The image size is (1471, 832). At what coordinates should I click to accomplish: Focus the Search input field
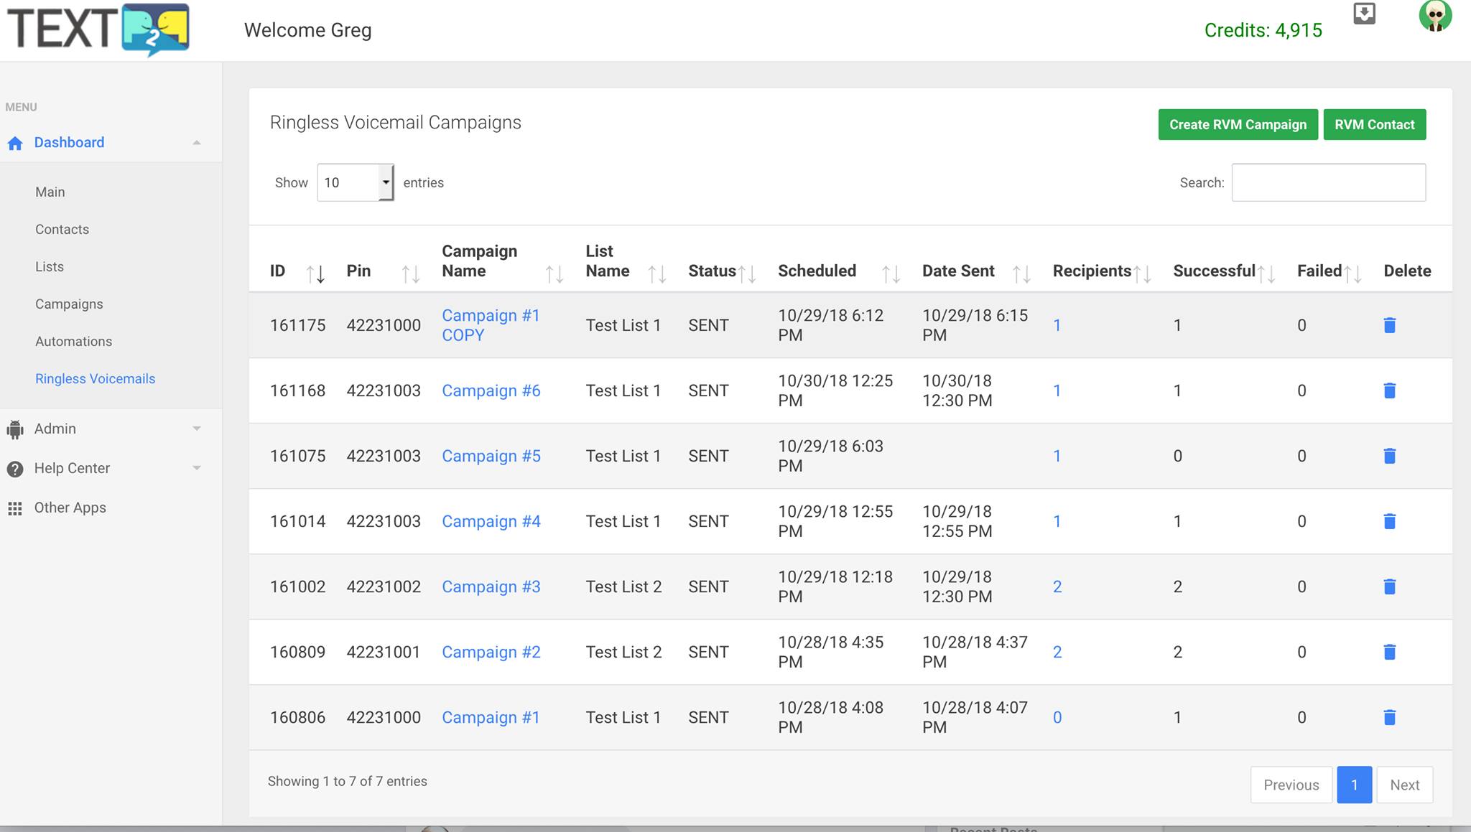1328,182
